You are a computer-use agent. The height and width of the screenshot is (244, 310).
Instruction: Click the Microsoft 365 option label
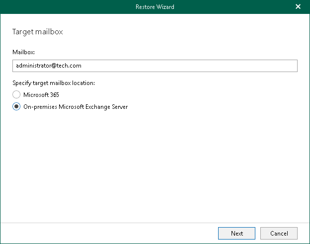pos(41,94)
